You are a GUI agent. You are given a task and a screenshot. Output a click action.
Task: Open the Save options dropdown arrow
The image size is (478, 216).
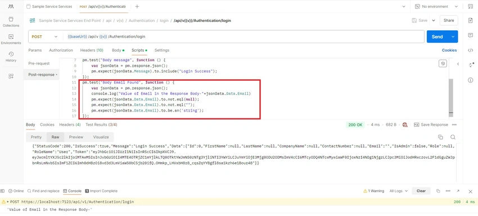pos(433,20)
